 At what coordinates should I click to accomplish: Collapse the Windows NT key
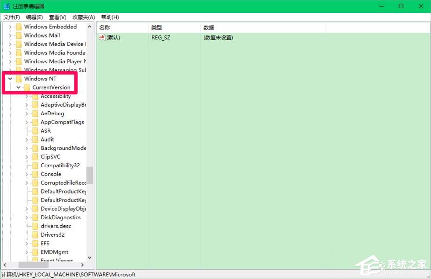[x=10, y=79]
